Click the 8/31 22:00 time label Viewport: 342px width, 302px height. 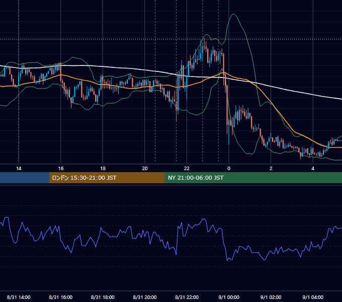pyautogui.click(x=187, y=297)
